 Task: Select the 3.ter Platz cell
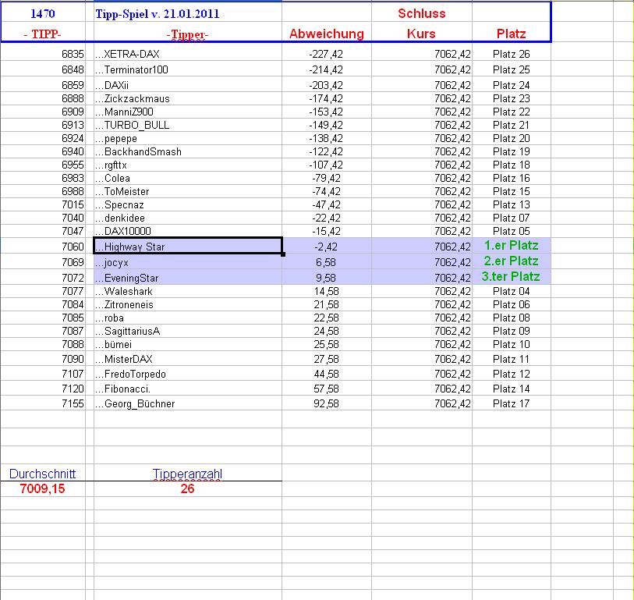point(511,277)
